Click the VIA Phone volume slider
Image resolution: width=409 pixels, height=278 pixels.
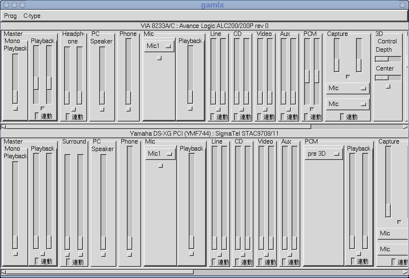[128, 71]
